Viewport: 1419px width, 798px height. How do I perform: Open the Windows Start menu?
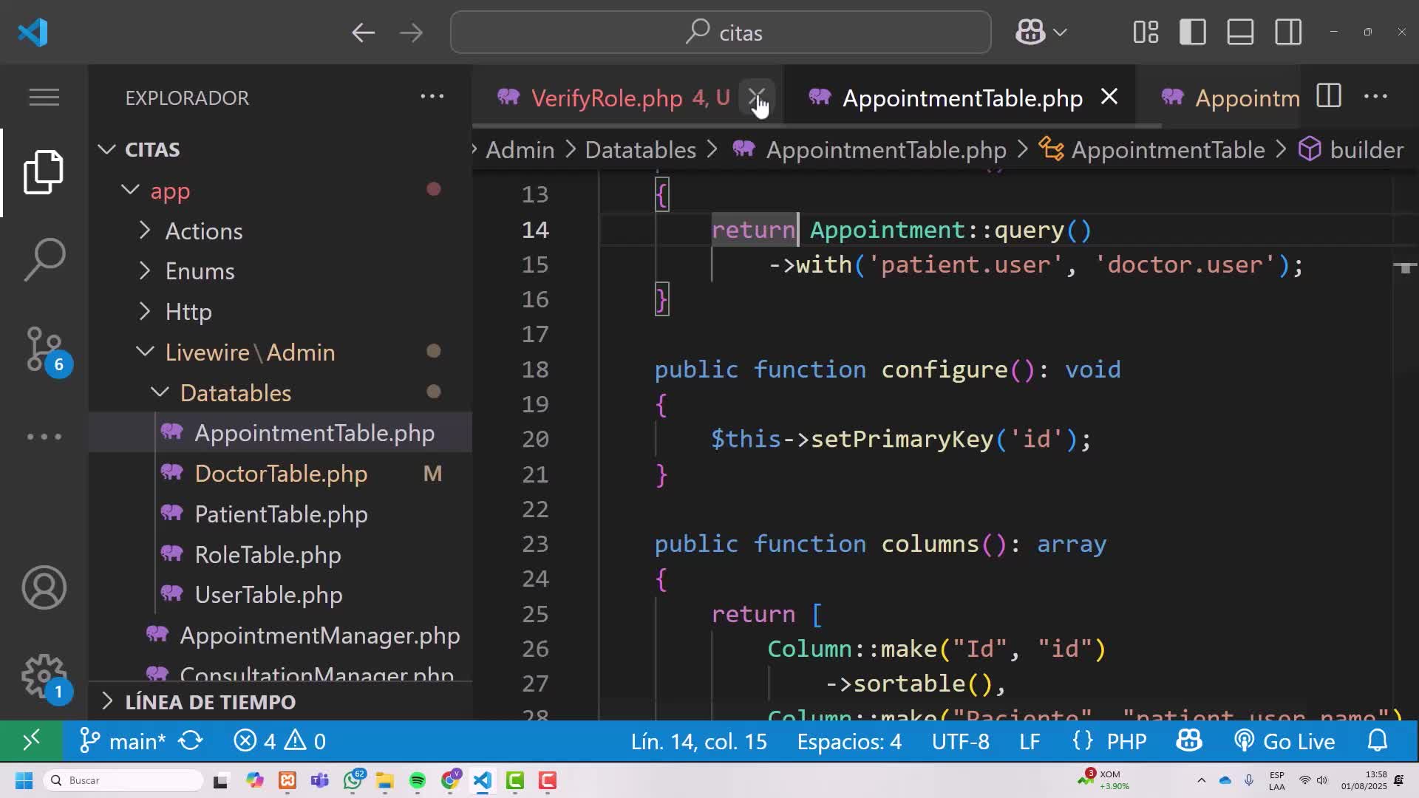click(24, 780)
